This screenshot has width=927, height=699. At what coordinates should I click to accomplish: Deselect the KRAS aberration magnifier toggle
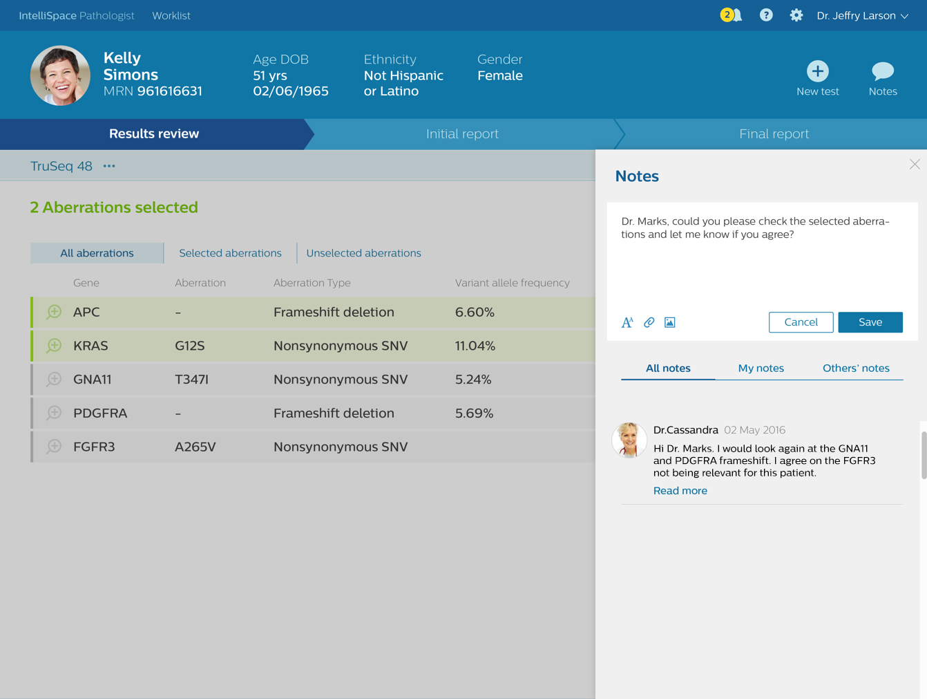(x=54, y=346)
